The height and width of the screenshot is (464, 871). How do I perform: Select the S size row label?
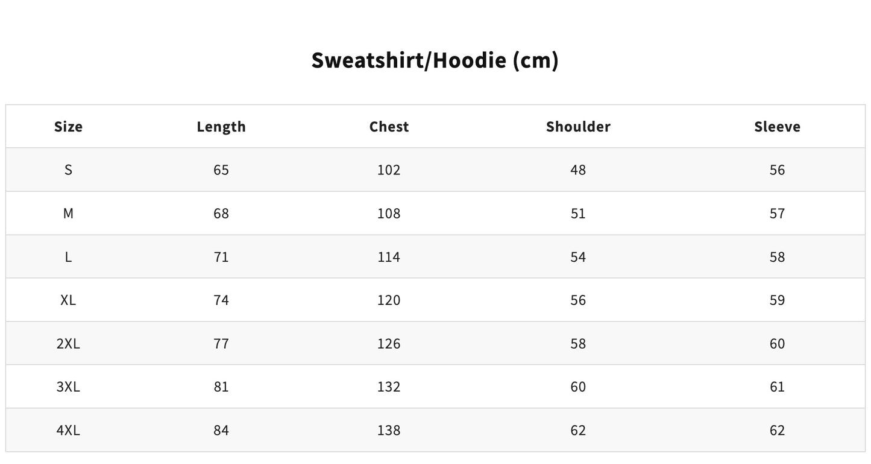(x=68, y=170)
